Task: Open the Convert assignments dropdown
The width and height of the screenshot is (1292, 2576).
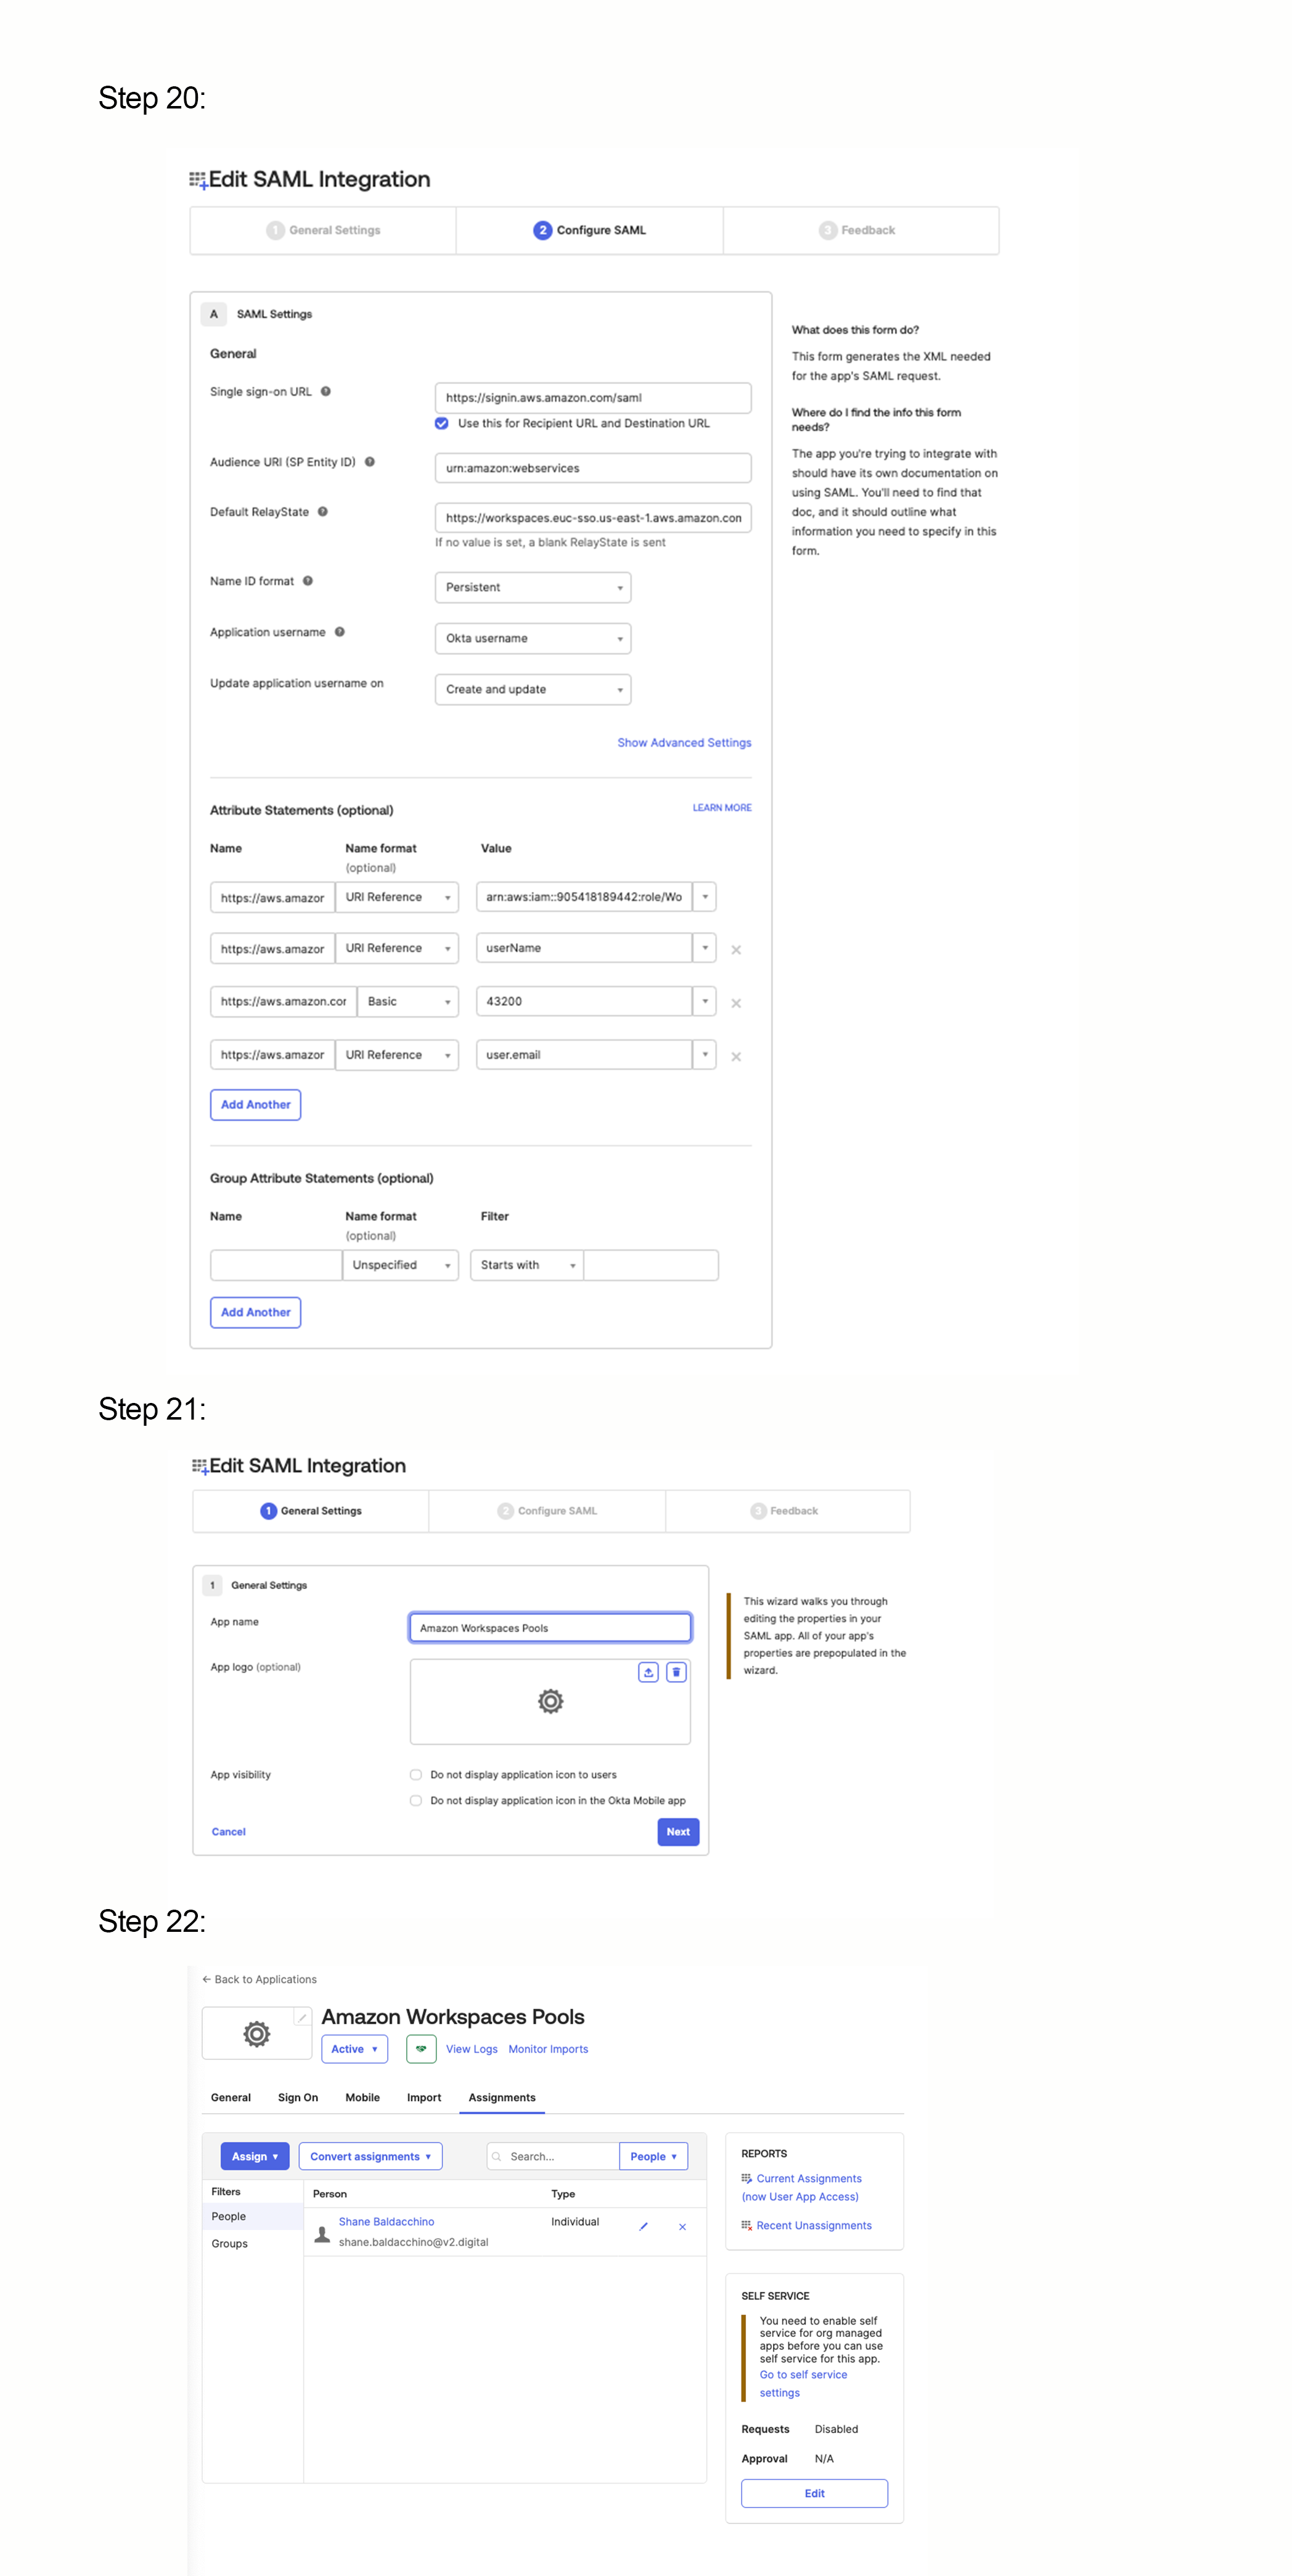Action: [x=371, y=2157]
